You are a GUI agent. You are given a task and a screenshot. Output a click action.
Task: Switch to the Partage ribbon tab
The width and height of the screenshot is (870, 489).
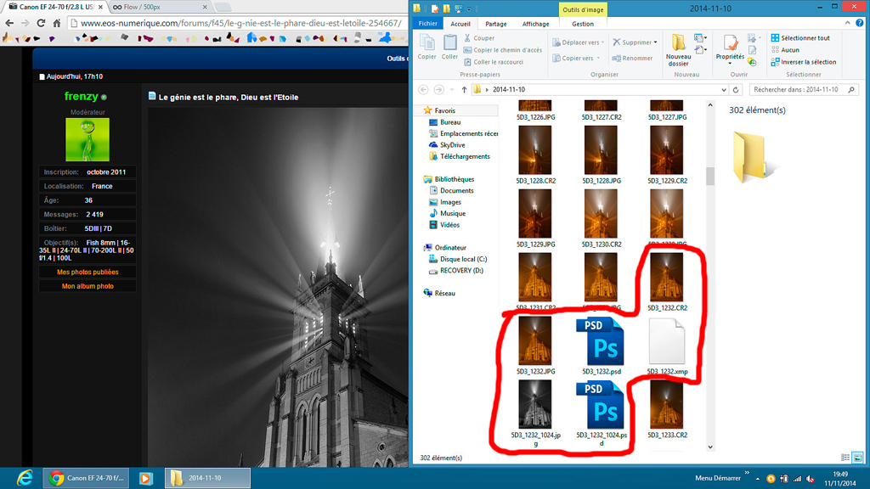pyautogui.click(x=496, y=24)
